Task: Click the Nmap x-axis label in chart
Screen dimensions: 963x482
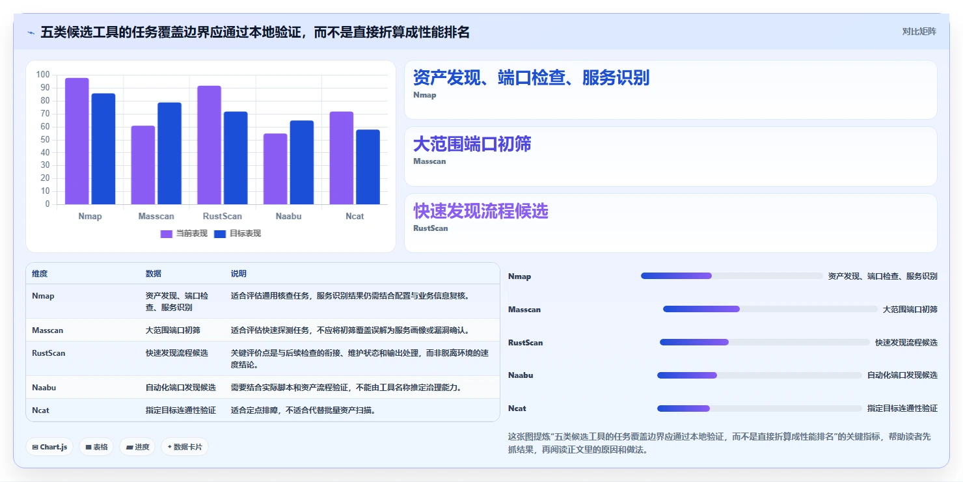Action: click(x=90, y=216)
